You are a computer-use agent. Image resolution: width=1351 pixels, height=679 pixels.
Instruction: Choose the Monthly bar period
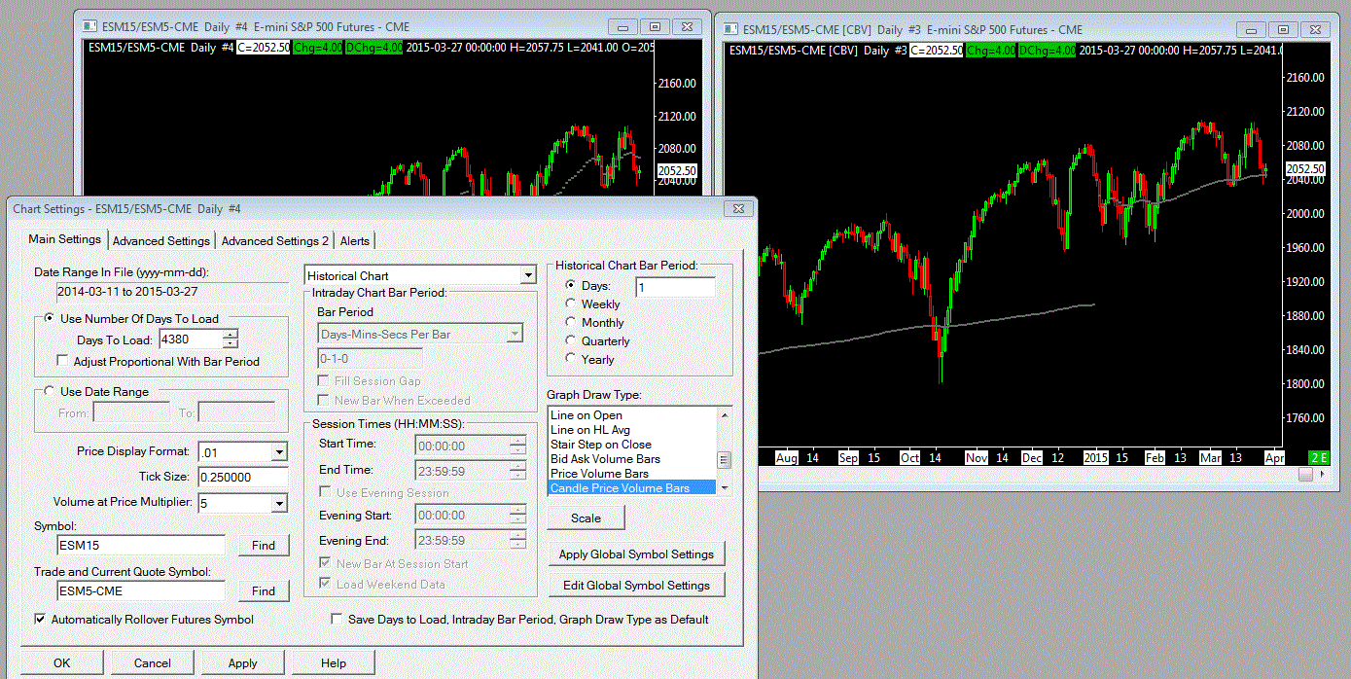594,323
